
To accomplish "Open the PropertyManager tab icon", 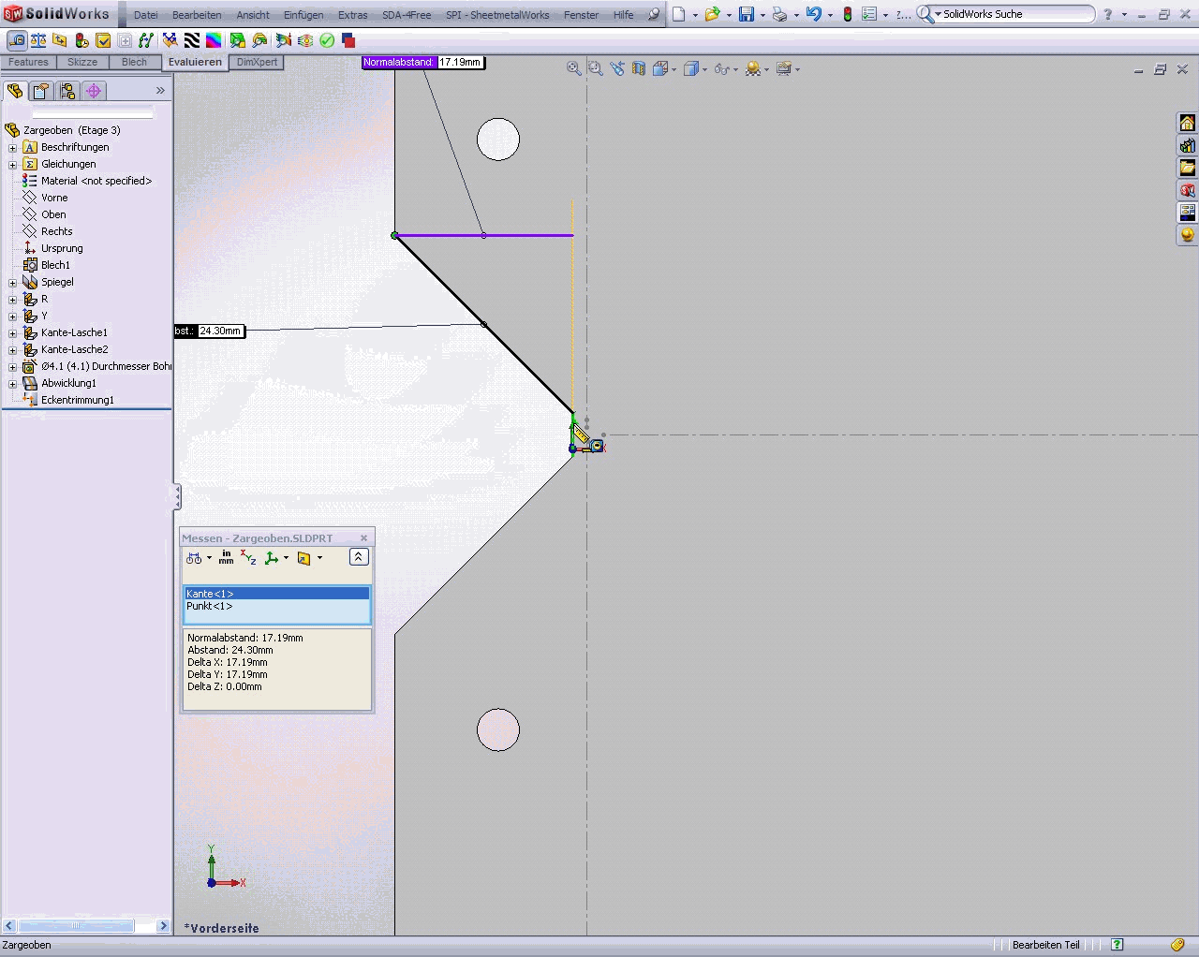I will tap(40, 91).
